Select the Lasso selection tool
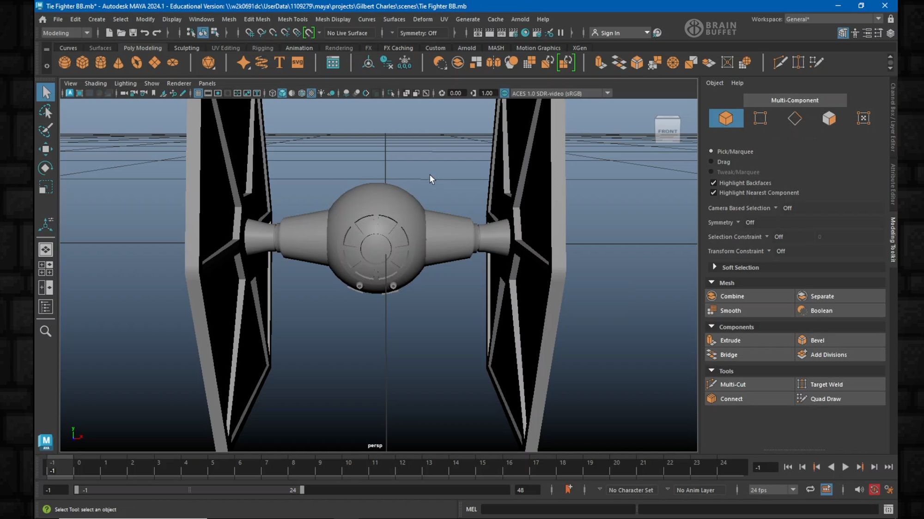 [45, 111]
